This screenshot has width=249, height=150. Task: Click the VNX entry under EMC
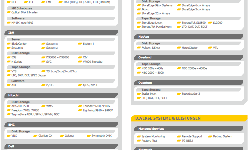point(14,136)
